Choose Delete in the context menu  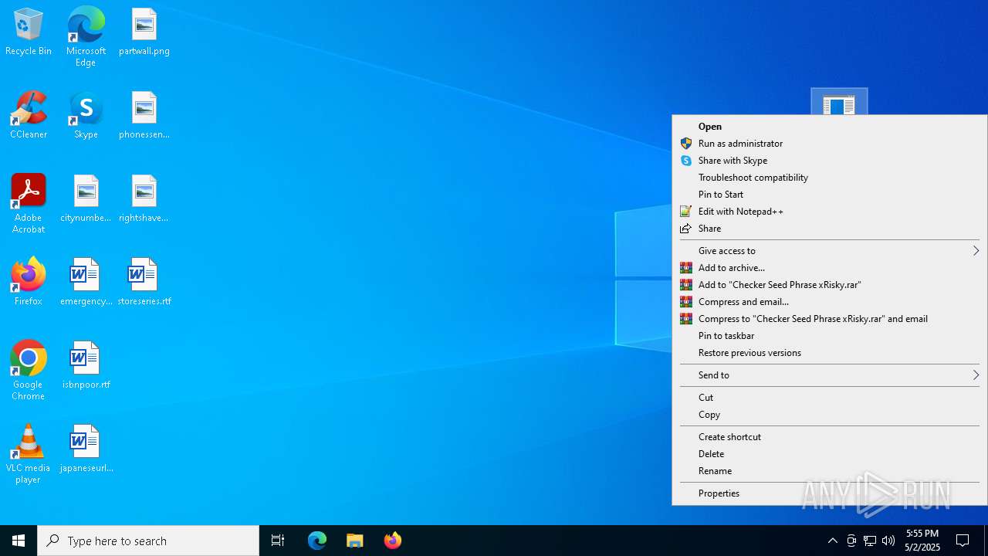[830, 454]
